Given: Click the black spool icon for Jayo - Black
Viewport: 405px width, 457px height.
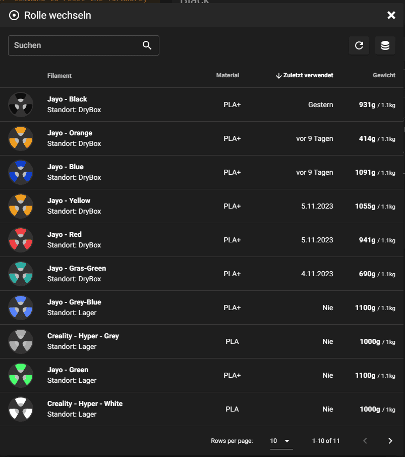Looking at the screenshot, I should pyautogui.click(x=21, y=104).
